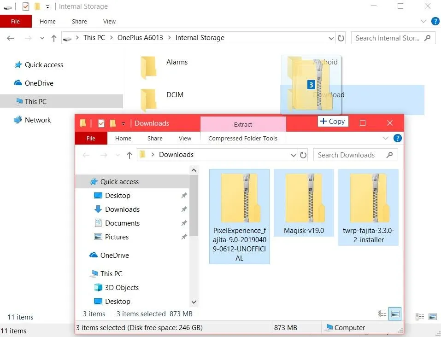441x337 pixels.
Task: Open View tab in Internal Storage window
Action: 109,21
